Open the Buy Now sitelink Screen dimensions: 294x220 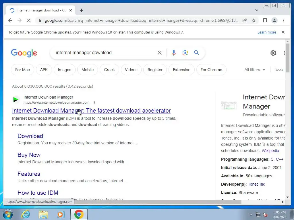pos(29,155)
